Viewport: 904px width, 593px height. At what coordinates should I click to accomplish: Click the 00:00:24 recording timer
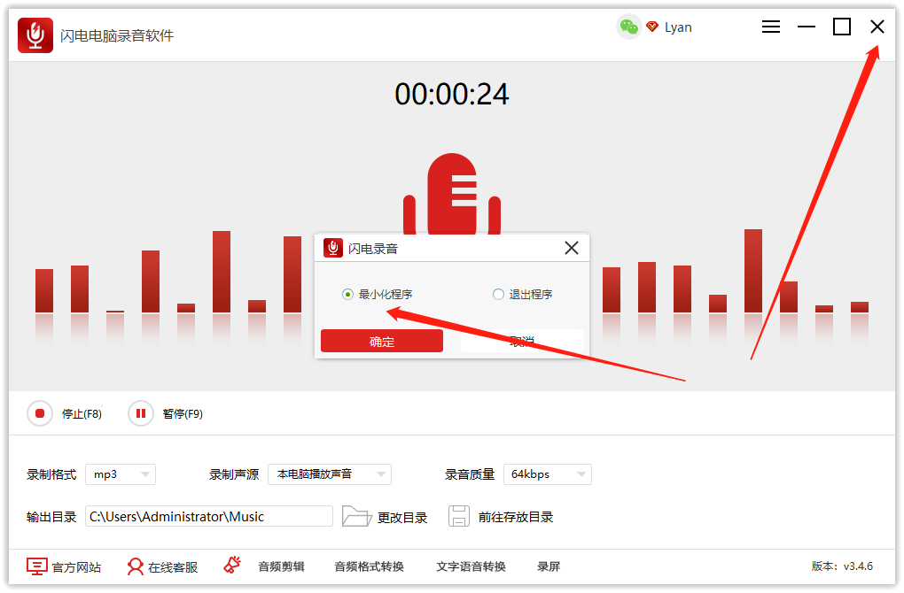coord(451,95)
